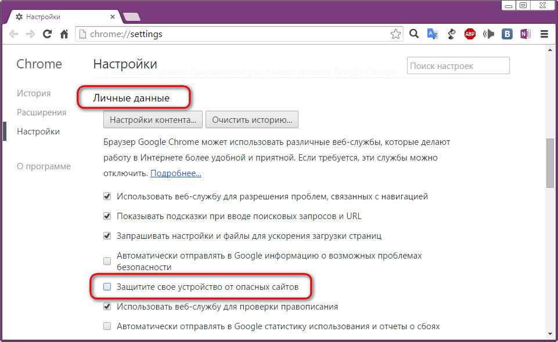Screen dimensions: 558x342
Task: Enable sending usage statistics and crash reports
Action: pyautogui.click(x=107, y=326)
